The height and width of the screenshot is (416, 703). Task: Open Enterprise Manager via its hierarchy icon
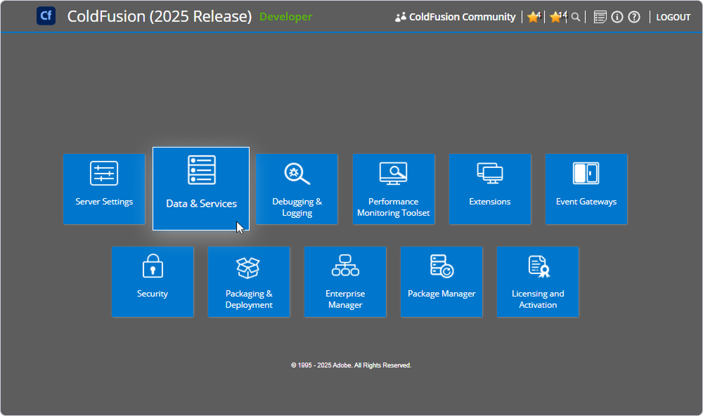345,266
